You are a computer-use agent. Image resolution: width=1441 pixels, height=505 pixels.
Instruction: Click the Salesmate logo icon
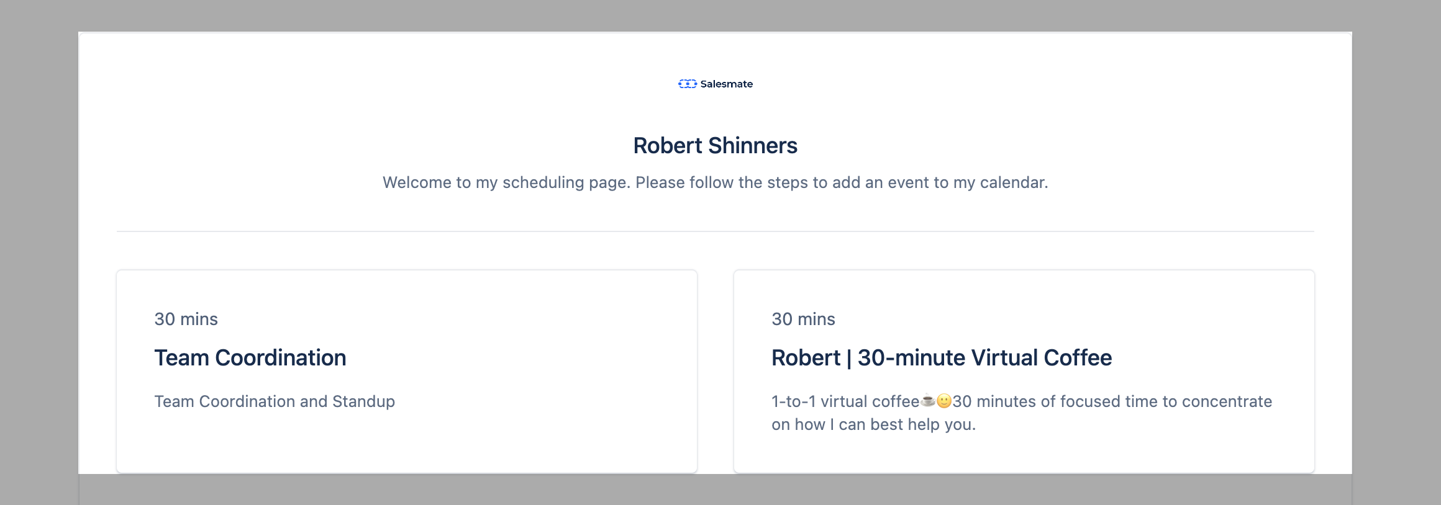[x=688, y=84]
